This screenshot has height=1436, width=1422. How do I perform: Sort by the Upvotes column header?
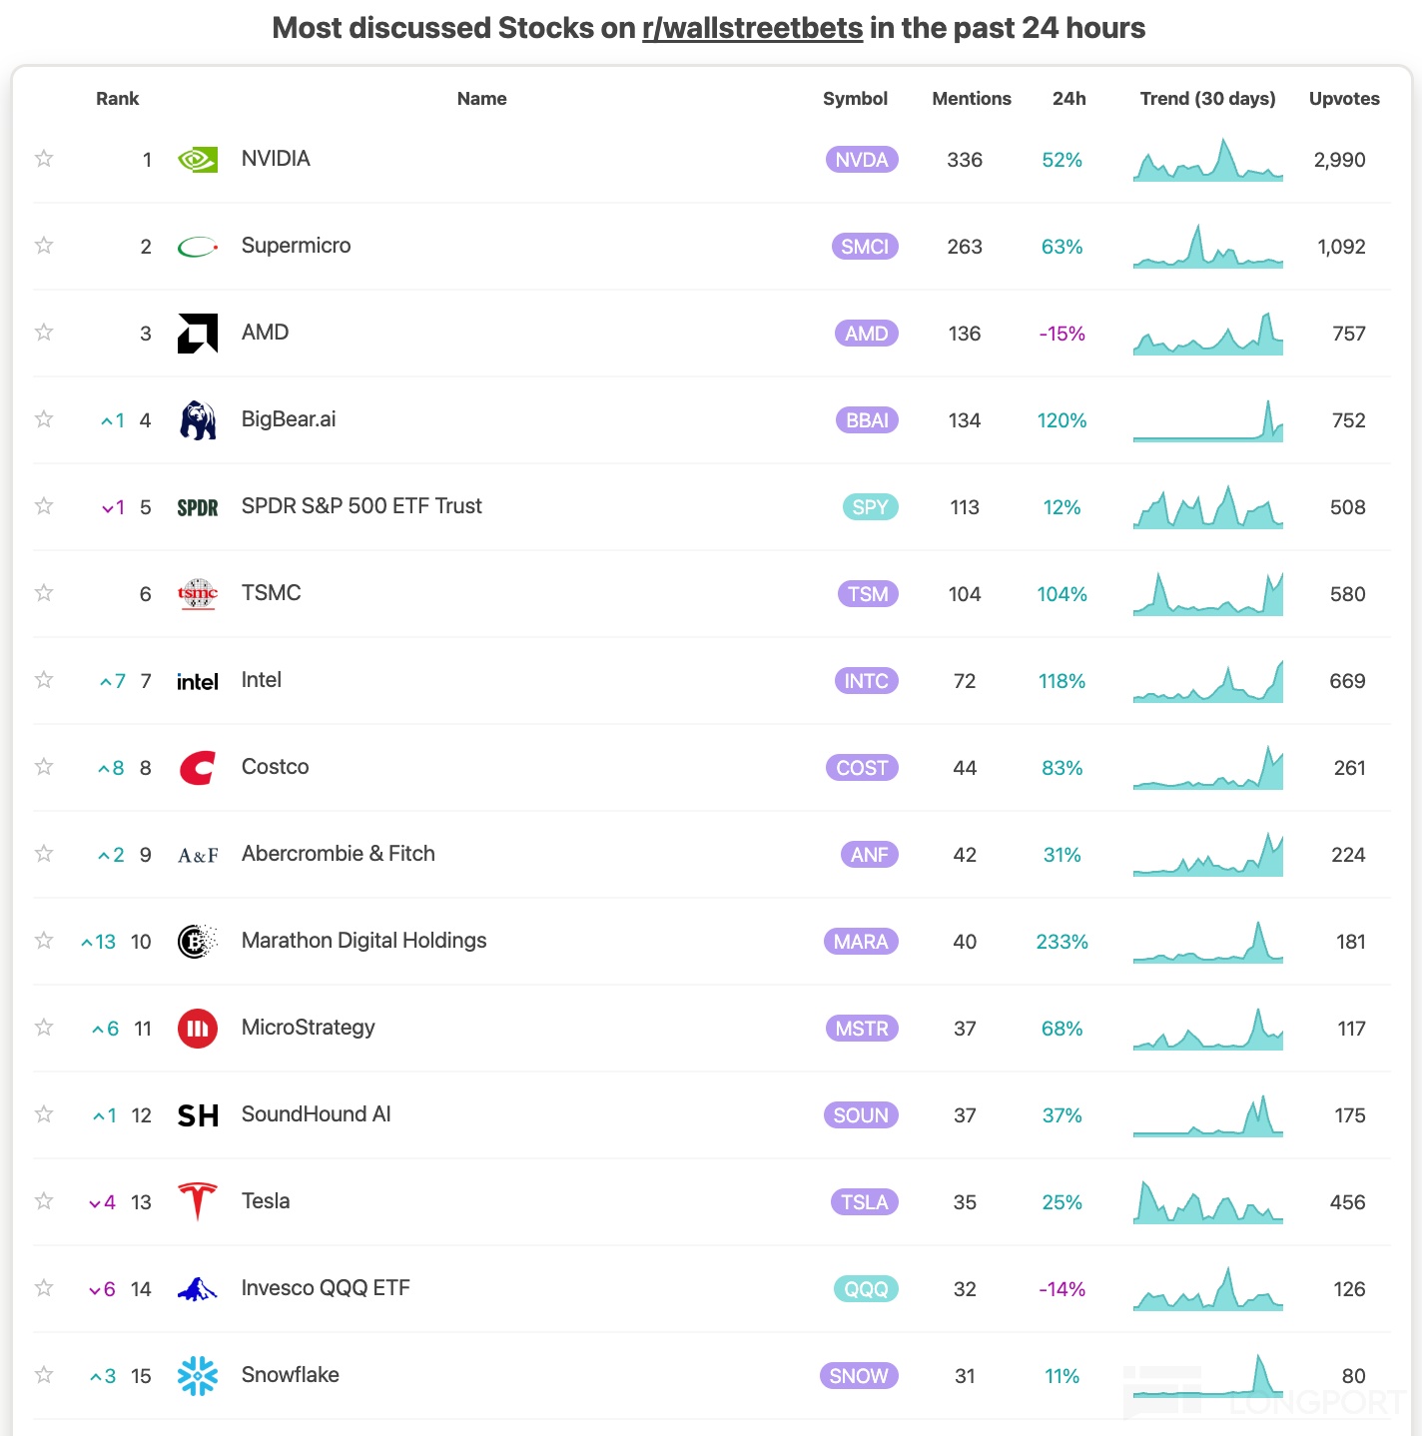[1344, 99]
